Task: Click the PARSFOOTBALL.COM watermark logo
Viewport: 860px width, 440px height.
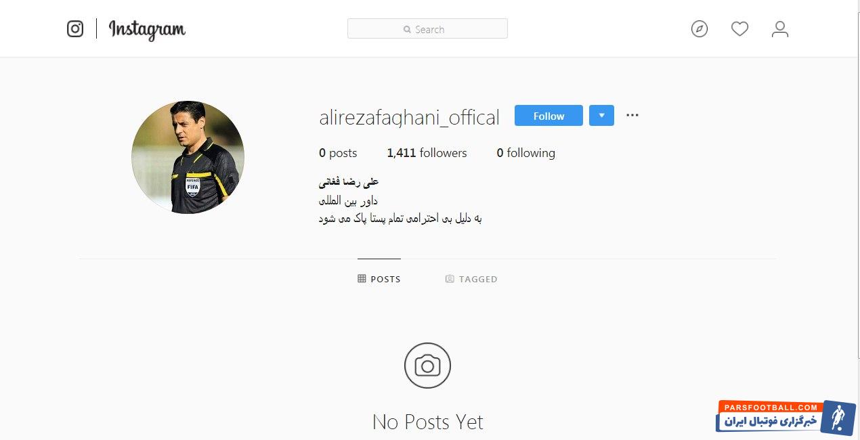Action: (x=786, y=417)
